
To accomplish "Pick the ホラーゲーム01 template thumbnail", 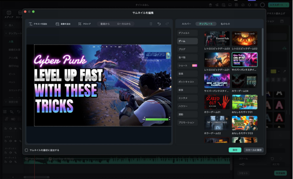I will tap(217, 102).
